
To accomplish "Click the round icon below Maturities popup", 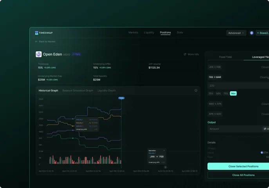I will pos(165,167).
